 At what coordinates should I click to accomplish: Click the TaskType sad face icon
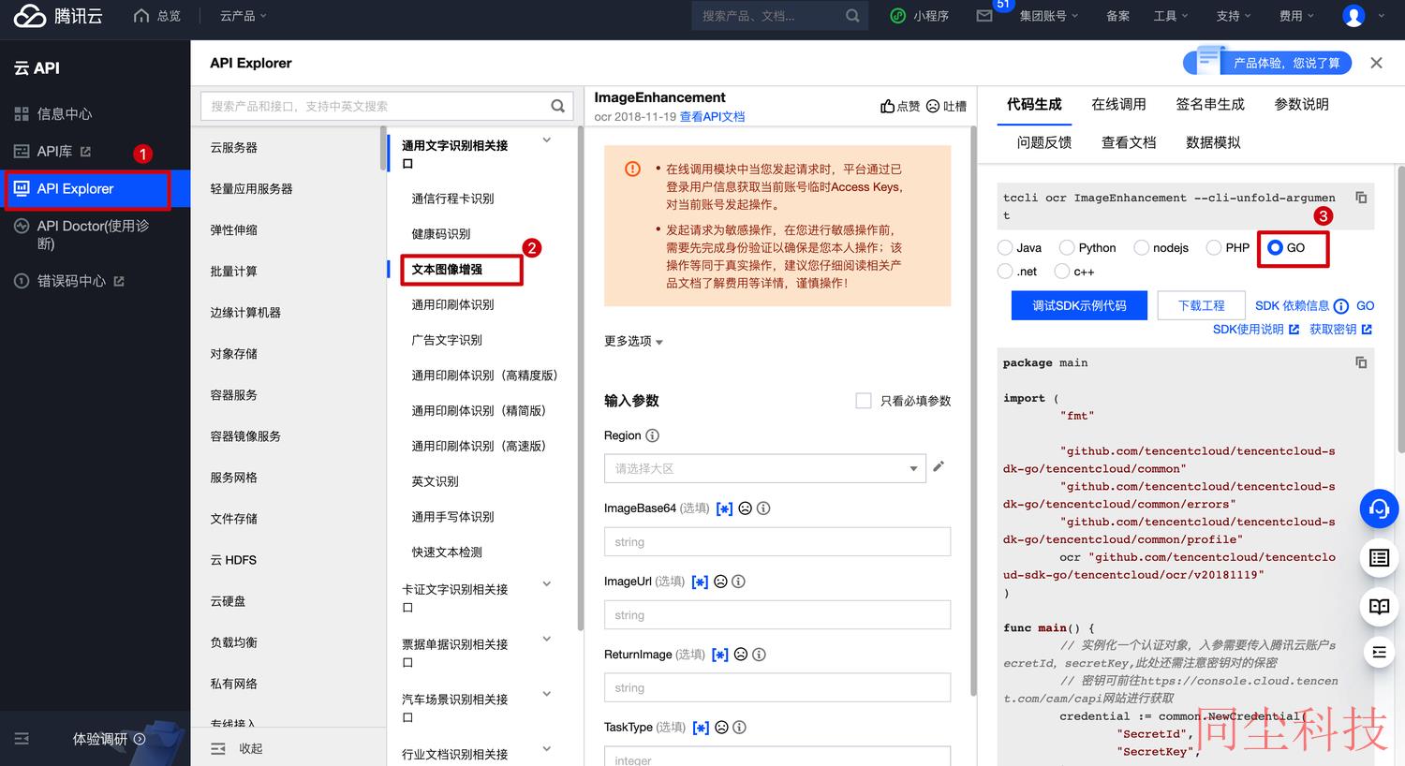pos(721,728)
